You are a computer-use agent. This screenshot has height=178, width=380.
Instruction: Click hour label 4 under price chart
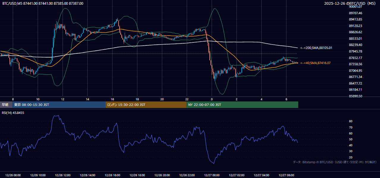(x=261, y=99)
